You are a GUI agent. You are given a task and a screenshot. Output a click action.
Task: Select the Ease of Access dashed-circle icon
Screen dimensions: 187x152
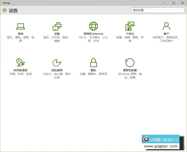[57, 62]
